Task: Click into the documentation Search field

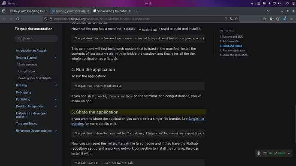Action: coord(36,39)
